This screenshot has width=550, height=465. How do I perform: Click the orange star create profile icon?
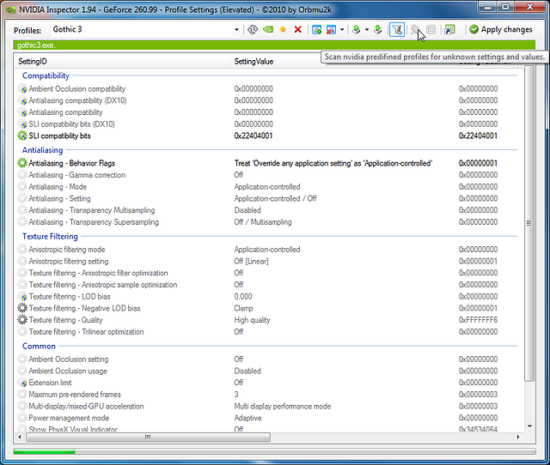tap(283, 29)
